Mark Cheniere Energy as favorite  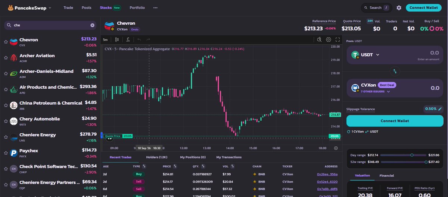point(6,137)
